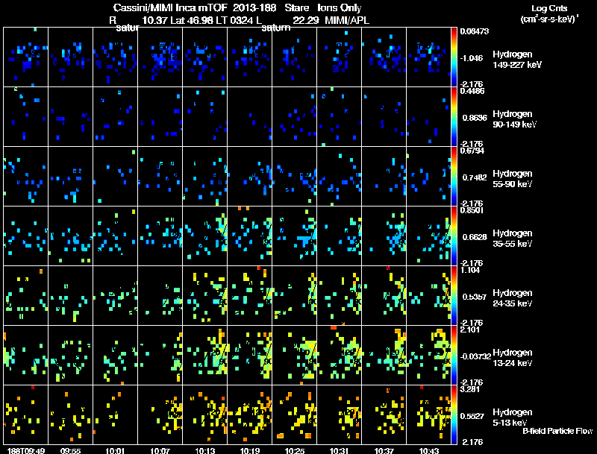Click the -0.03732 color scale value
This screenshot has height=454, width=597.
tap(476, 356)
